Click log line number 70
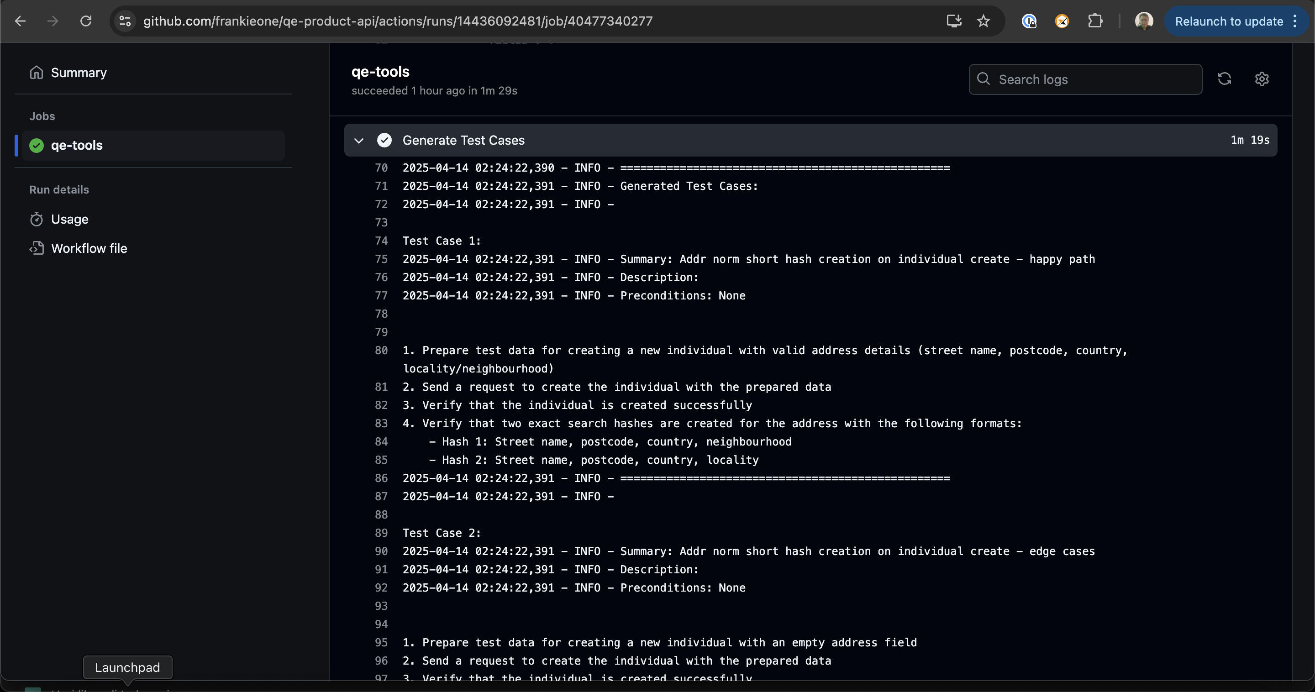 (381, 168)
